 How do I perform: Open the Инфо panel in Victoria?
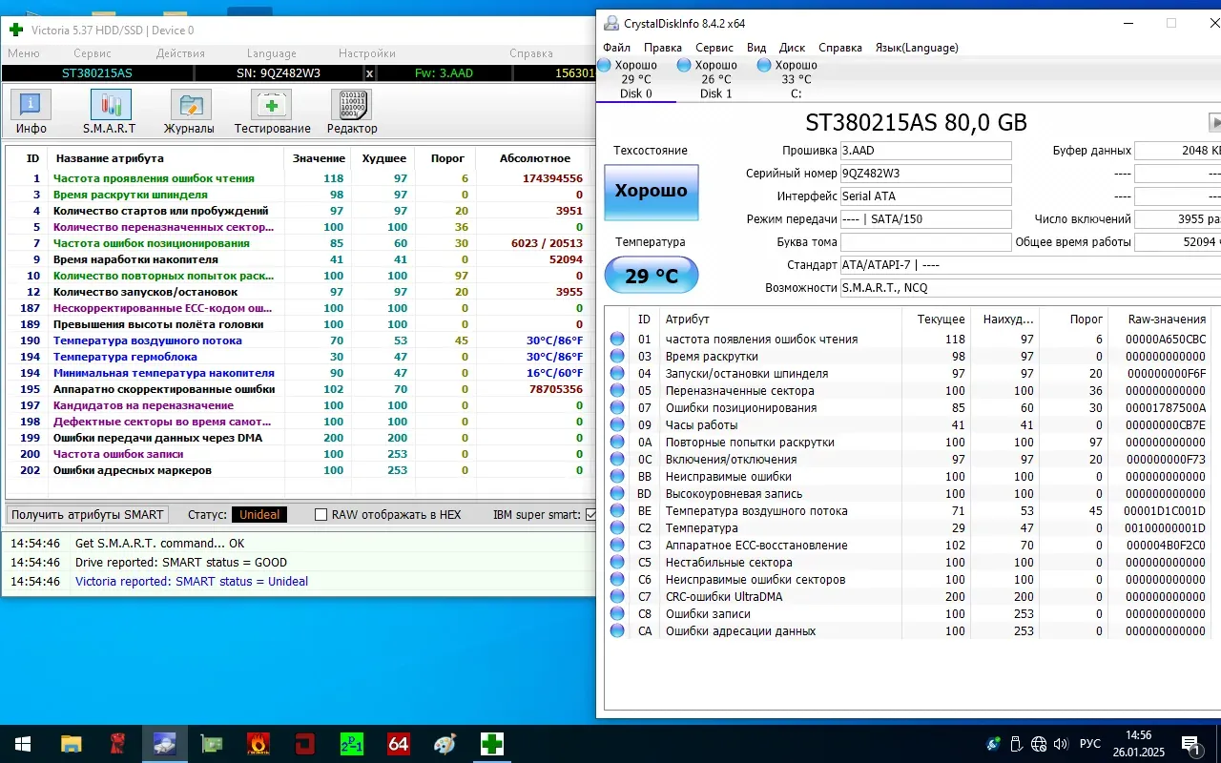[31, 113]
